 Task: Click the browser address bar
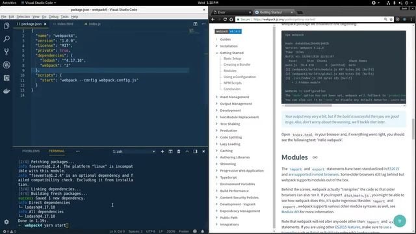(x=311, y=19)
